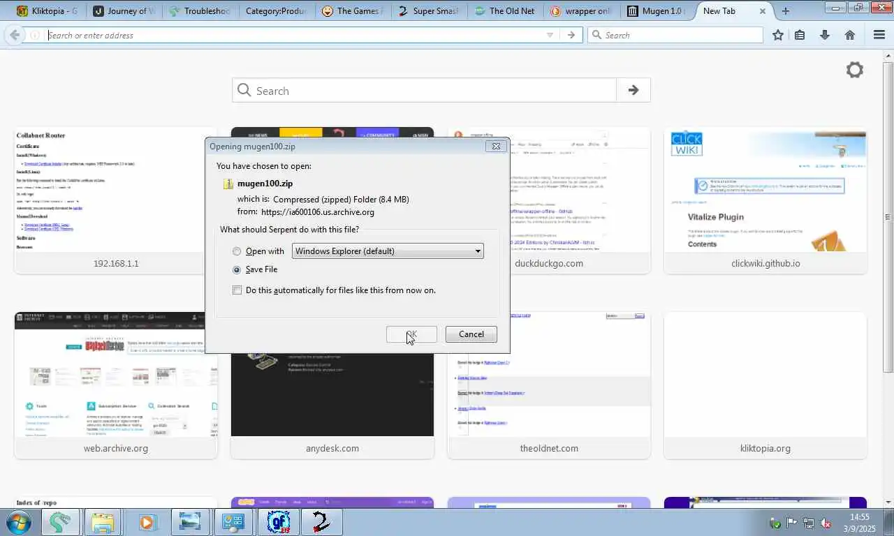Click the new tab plus button
The image size is (894, 536).
(x=786, y=11)
